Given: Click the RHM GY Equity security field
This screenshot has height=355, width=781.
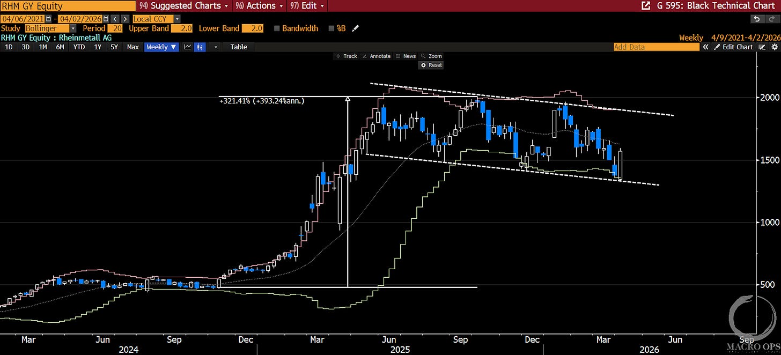Looking at the screenshot, I should tap(68, 6).
